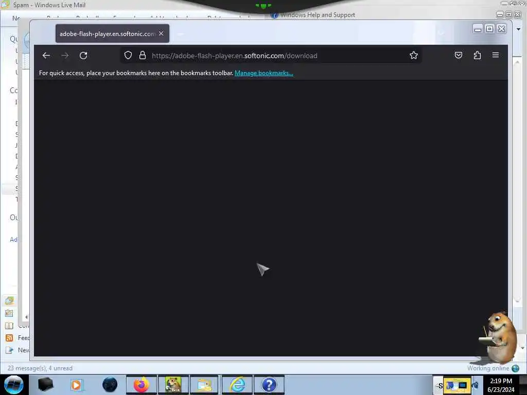Save the page to Pocket
The image size is (527, 395).
click(x=459, y=55)
